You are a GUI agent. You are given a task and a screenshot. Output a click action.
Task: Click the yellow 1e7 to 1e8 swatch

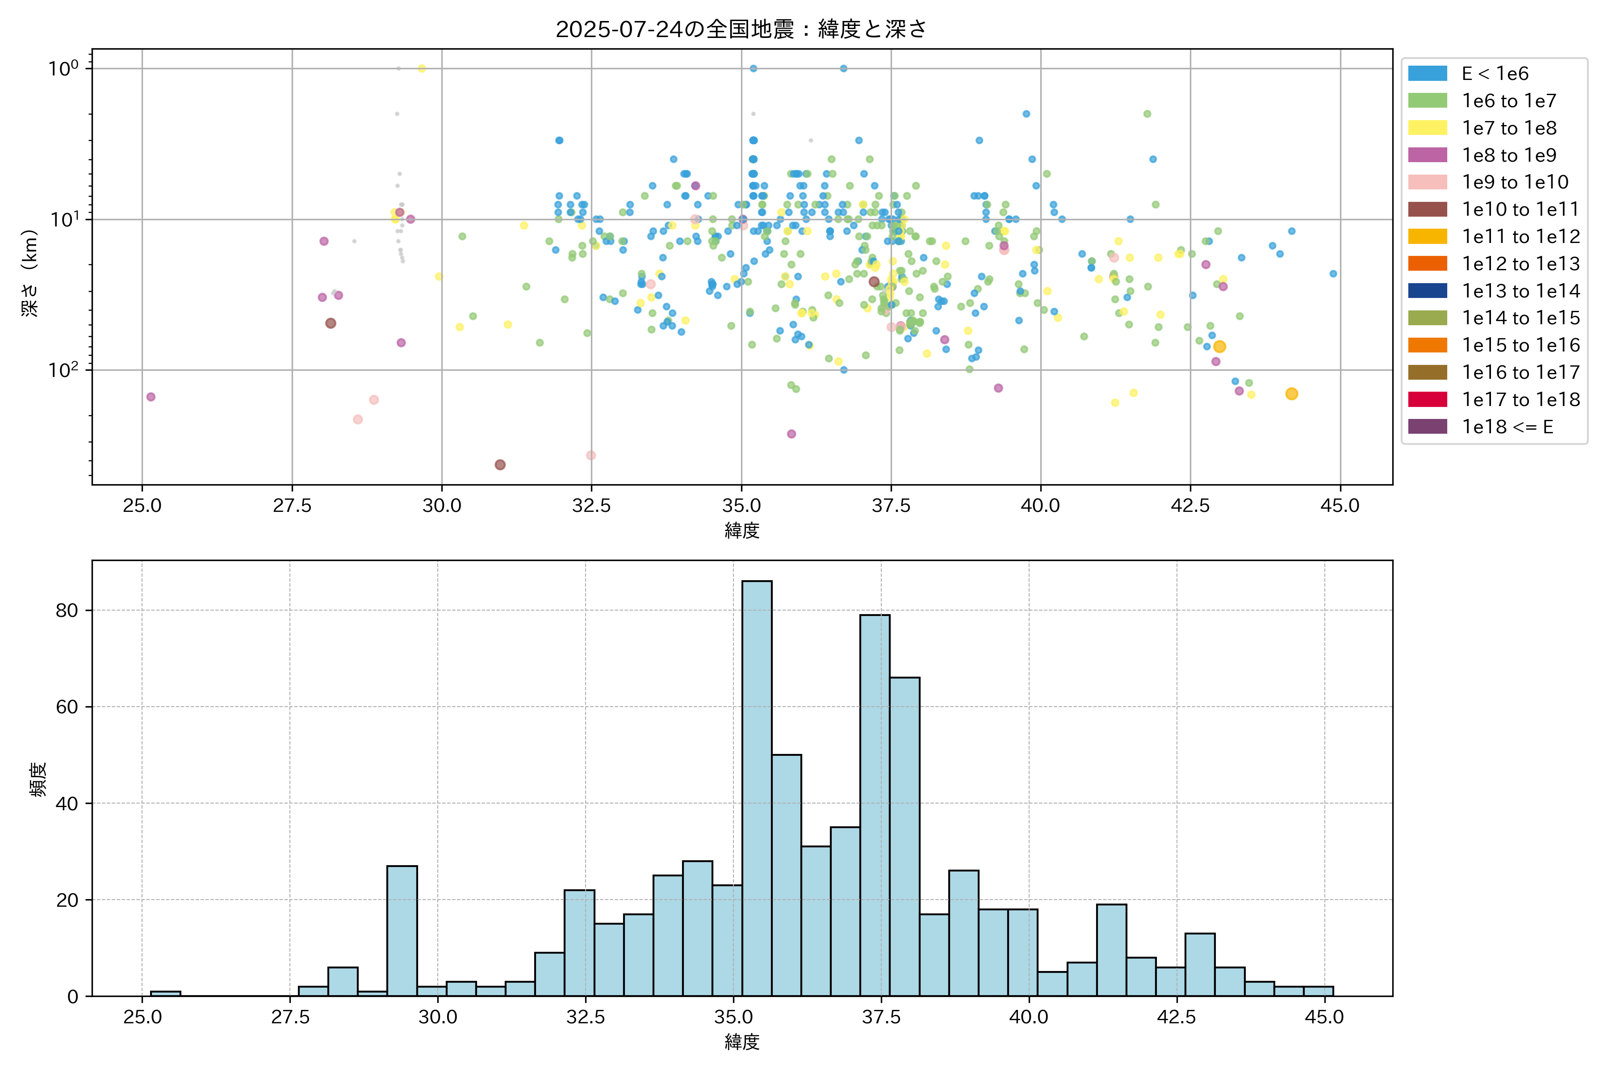[x=1428, y=128]
